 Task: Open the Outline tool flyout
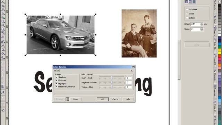click(3, 50)
